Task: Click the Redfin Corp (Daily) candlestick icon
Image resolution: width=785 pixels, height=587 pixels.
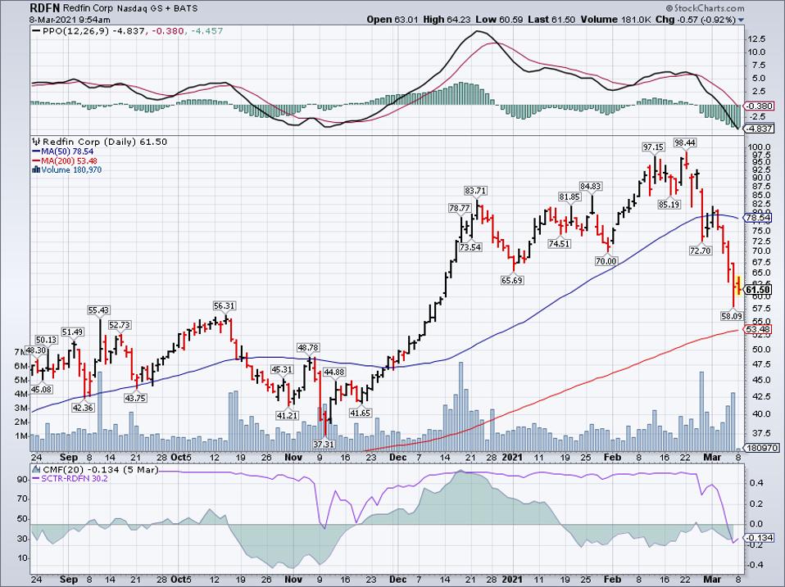Action: tap(36, 142)
